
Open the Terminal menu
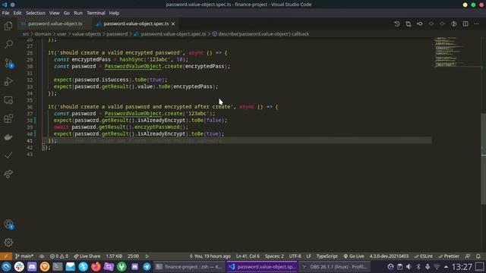click(96, 13)
